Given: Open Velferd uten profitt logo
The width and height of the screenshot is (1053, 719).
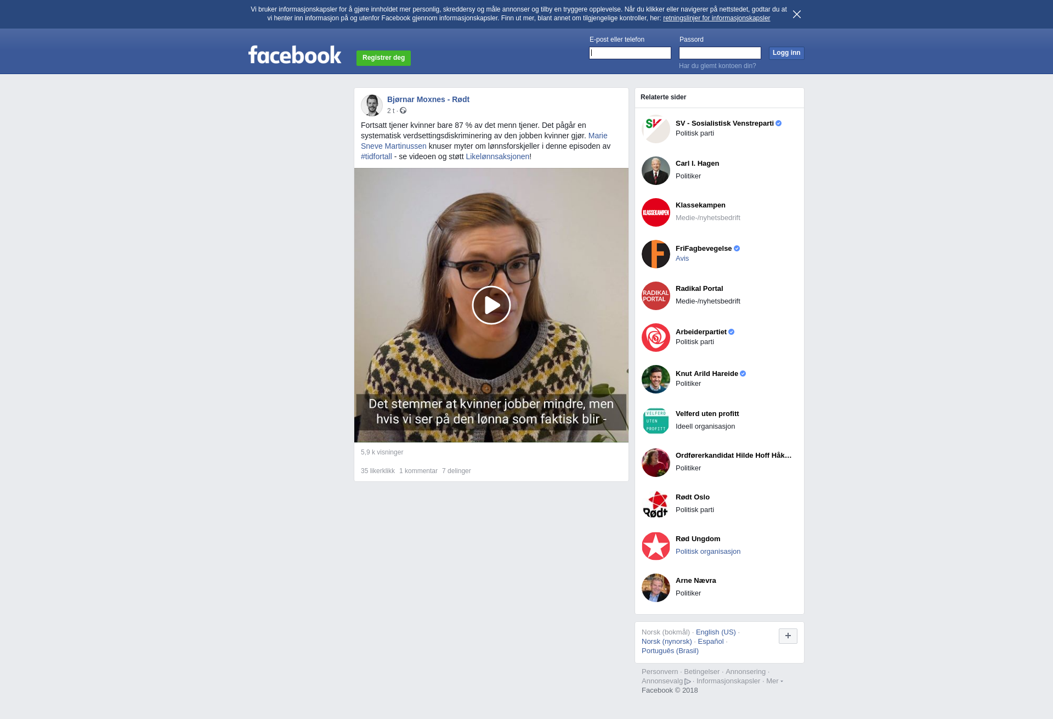Looking at the screenshot, I should click(655, 421).
